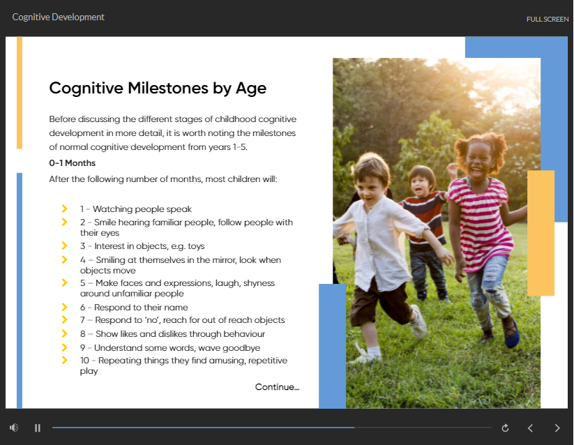The height and width of the screenshot is (445, 574).
Task: Click the chevron for 'Show likes and dislikes'
Action: (65, 333)
